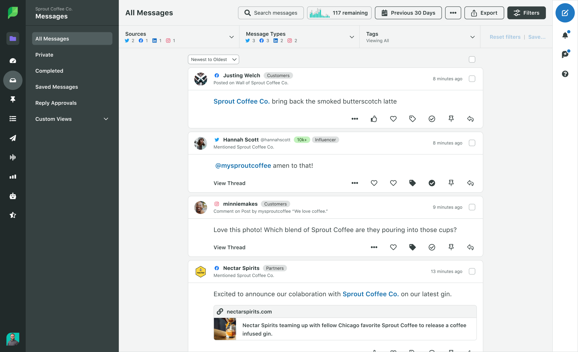
Task: Click the publishing paper plane icon
Action: click(12, 138)
